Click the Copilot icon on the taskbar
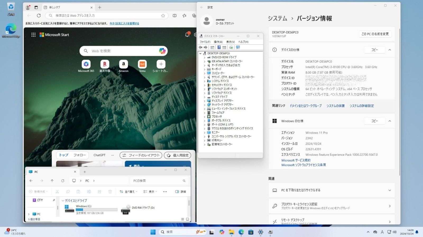Screen dimensions: 423x237 click(222, 232)
